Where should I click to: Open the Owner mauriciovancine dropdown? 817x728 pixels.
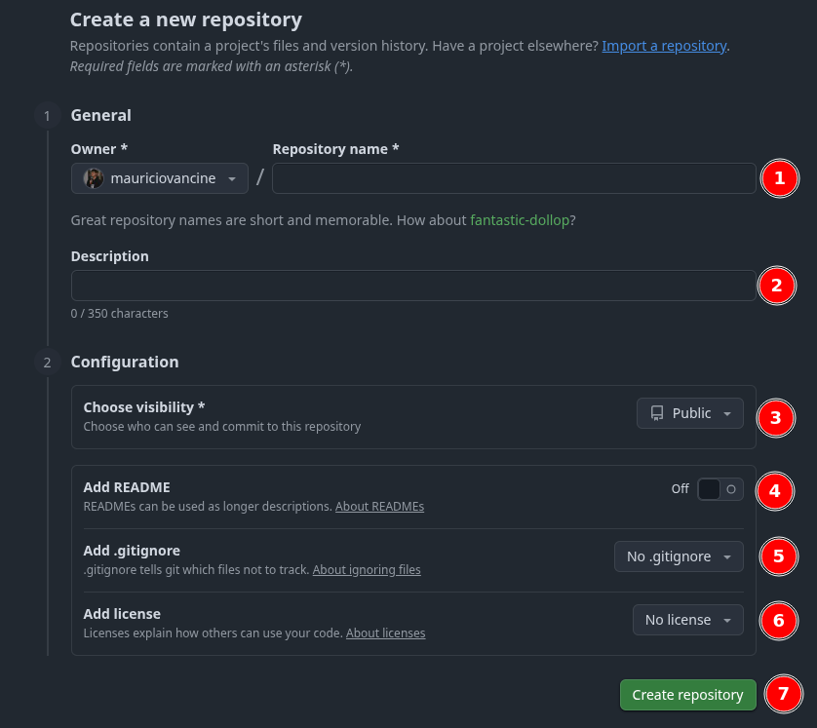click(160, 178)
